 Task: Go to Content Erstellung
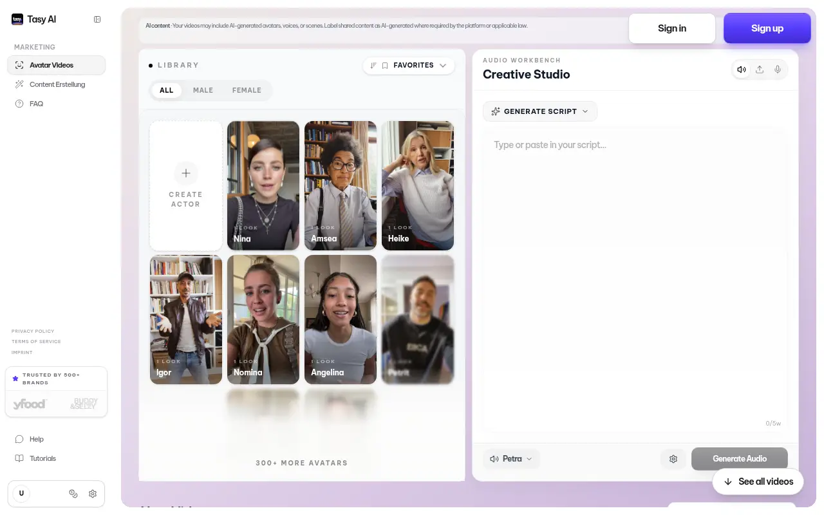point(57,84)
